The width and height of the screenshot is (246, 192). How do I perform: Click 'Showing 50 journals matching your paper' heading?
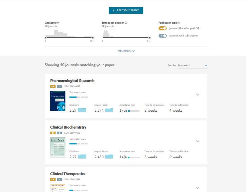pos(80,65)
